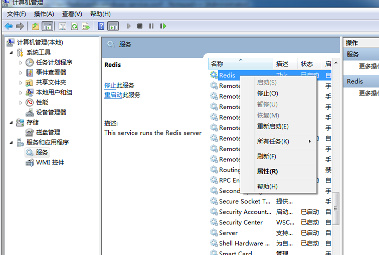Screen dimensions: 379x255
Task: Select the Shell Hardware ... service
Action: click(270, 243)
